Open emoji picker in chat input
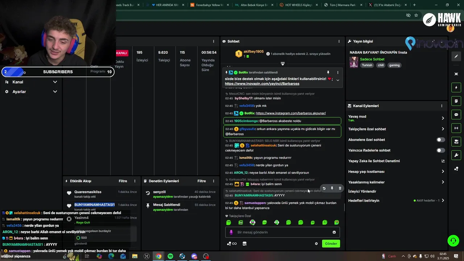Image resolution: width=464 pixels, height=261 pixels. (x=334, y=232)
